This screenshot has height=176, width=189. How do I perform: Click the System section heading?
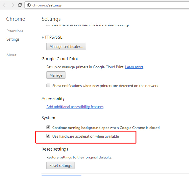[x=48, y=118]
